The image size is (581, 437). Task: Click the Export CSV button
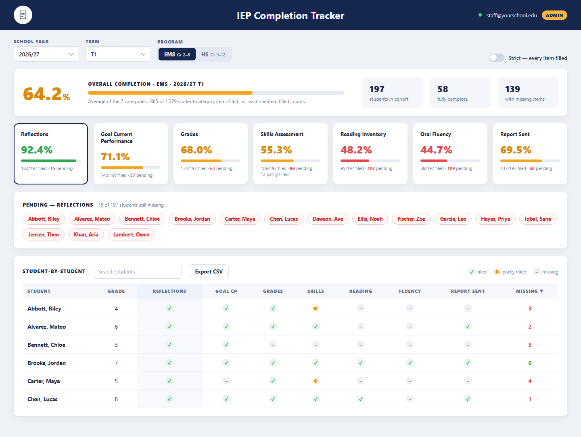click(209, 271)
